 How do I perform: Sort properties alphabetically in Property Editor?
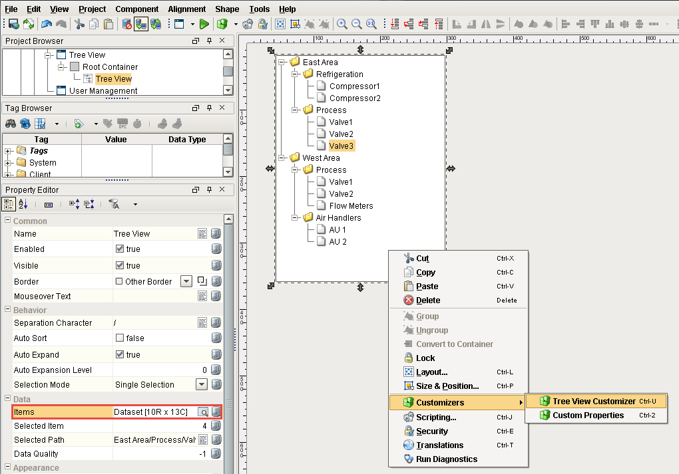tap(23, 203)
